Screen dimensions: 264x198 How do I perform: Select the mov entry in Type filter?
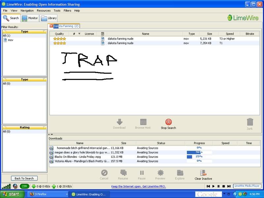(24, 40)
